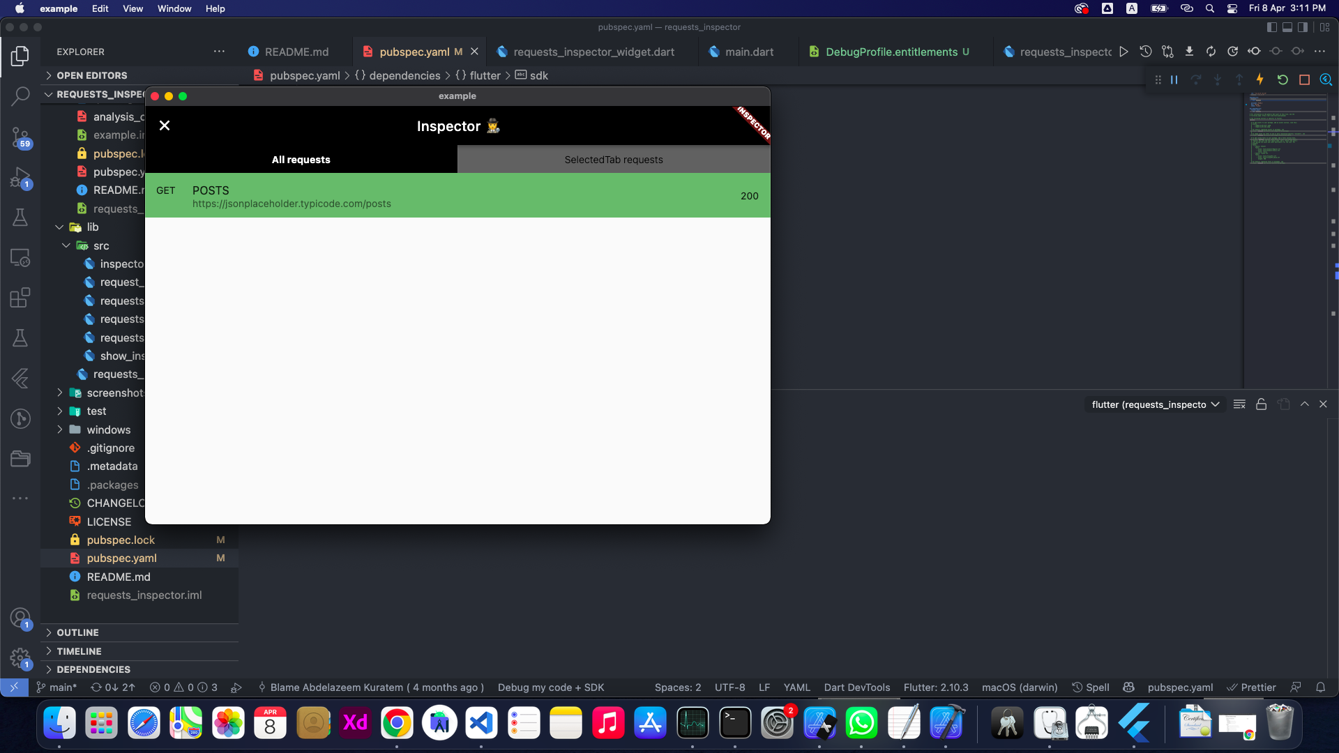Expand the OUTLINE section
This screenshot has width=1339, height=753.
[77, 632]
